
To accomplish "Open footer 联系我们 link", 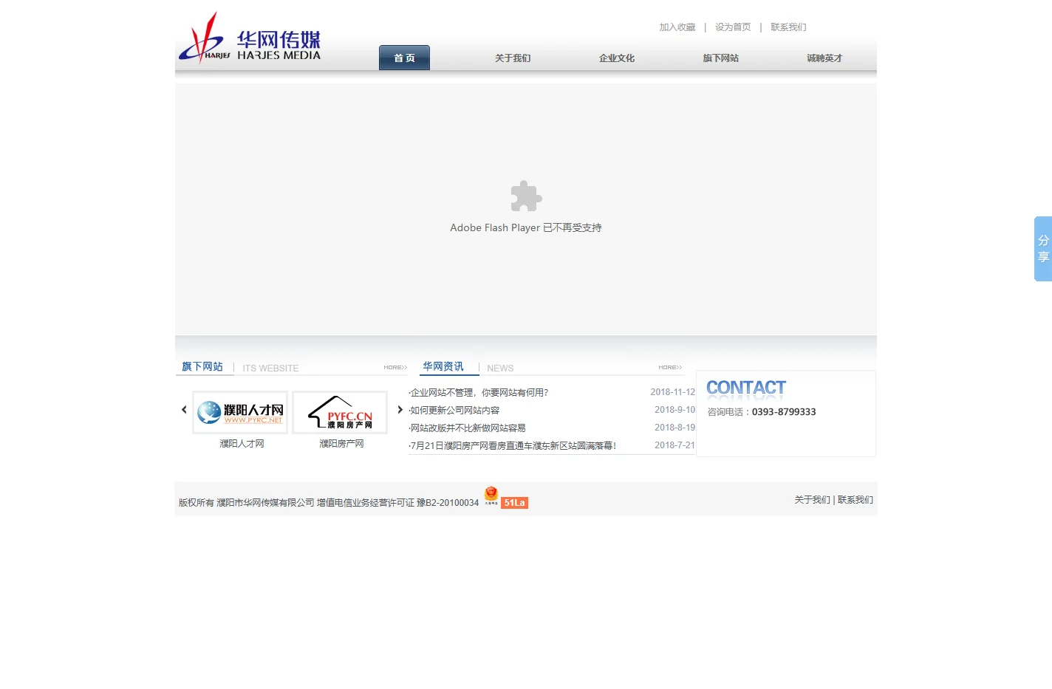I will (x=855, y=500).
